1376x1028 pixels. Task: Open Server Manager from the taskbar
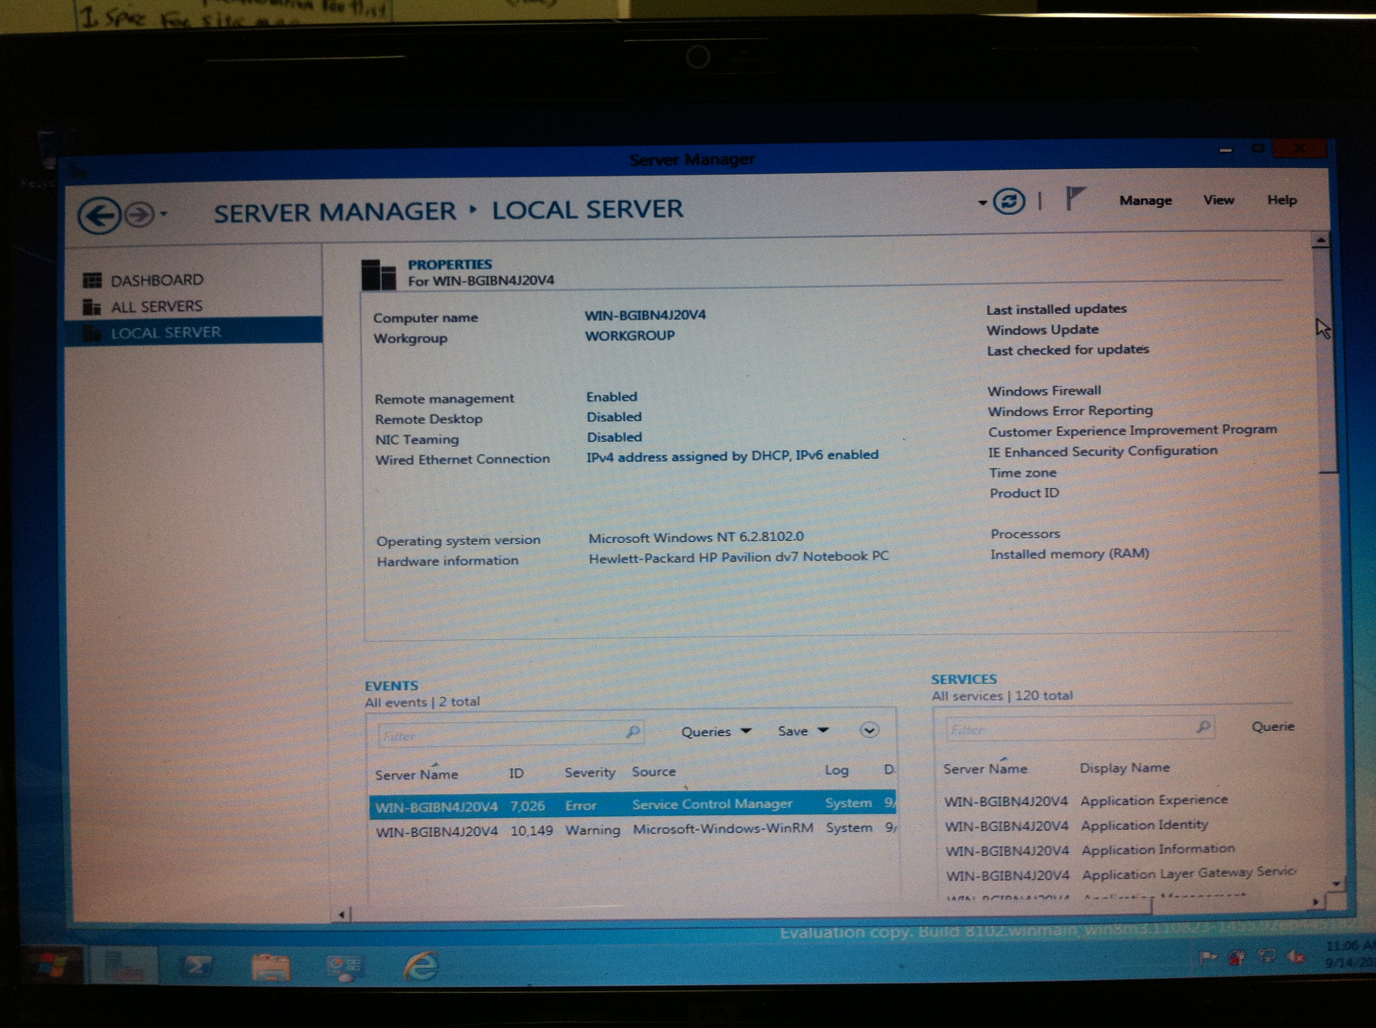pos(124,966)
